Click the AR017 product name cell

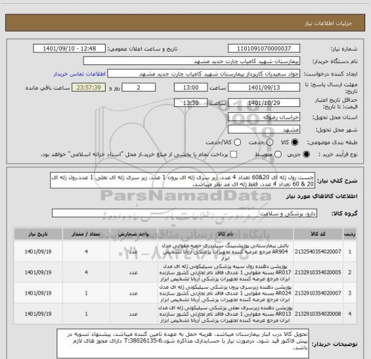[x=225, y=273]
